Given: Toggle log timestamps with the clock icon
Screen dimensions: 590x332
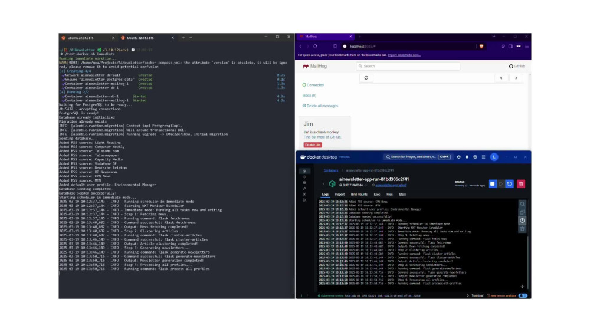Looking at the screenshot, I should point(522,221).
